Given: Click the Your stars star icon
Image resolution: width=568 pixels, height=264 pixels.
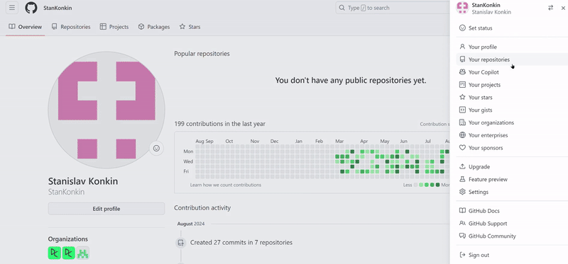Looking at the screenshot, I should tap(462, 97).
